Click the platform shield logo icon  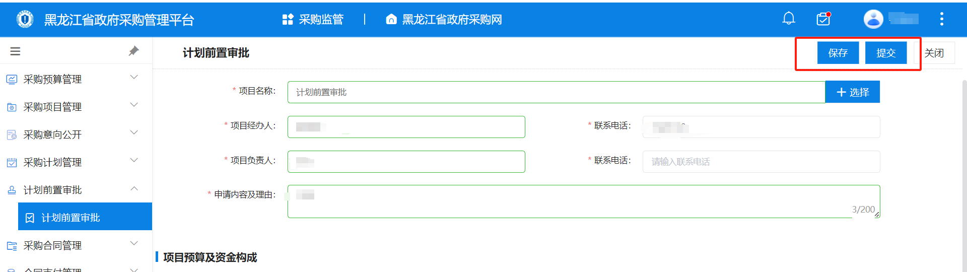(25, 19)
